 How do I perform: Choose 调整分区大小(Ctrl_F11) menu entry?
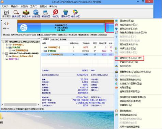pos(131,58)
